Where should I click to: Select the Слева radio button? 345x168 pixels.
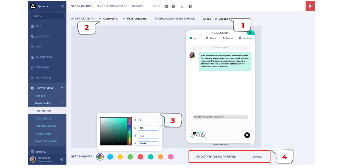(200, 19)
